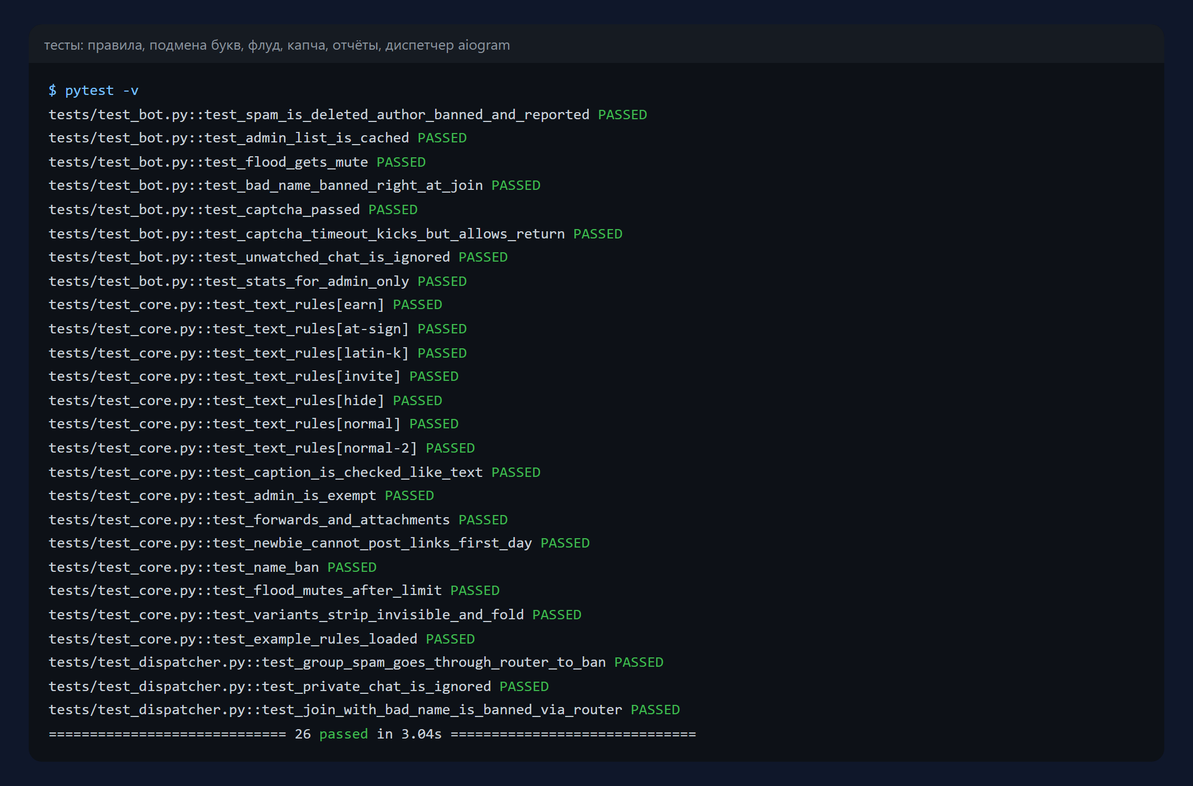Click the header caption about aiogram tests
The height and width of the screenshot is (786, 1193).
277,45
